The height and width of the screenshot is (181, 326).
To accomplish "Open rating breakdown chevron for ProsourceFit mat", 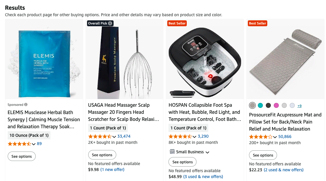I will tap(275, 137).
